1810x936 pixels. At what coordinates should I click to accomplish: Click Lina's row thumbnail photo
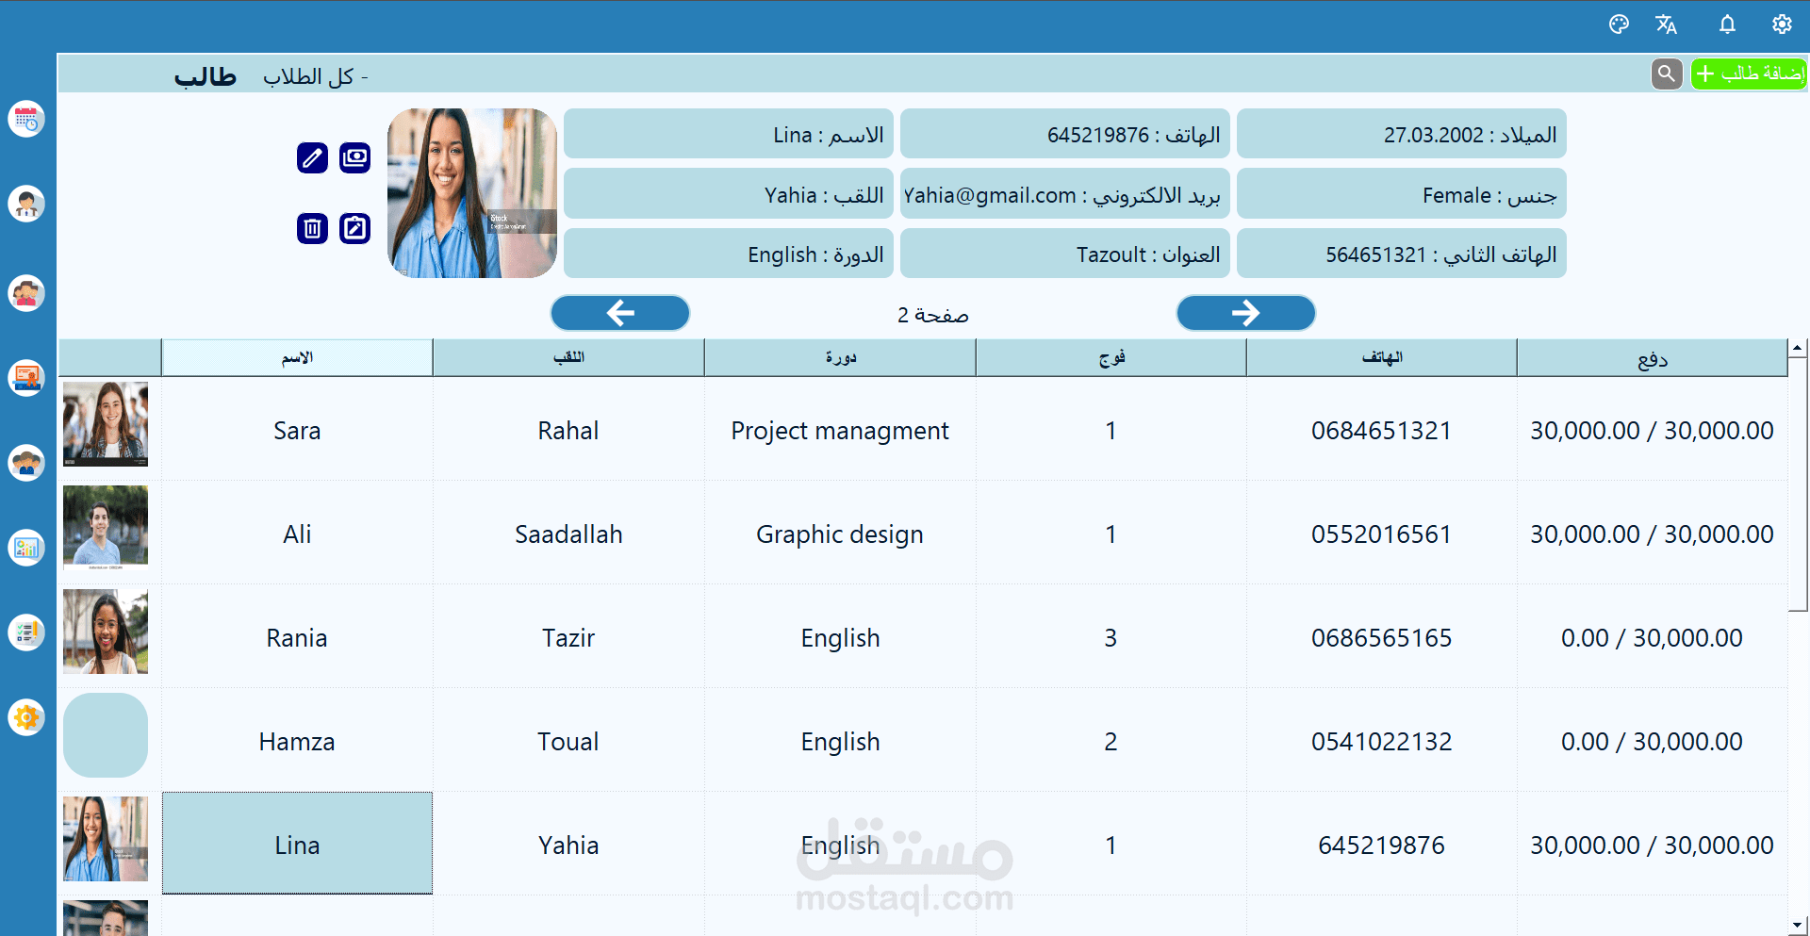[x=106, y=839]
